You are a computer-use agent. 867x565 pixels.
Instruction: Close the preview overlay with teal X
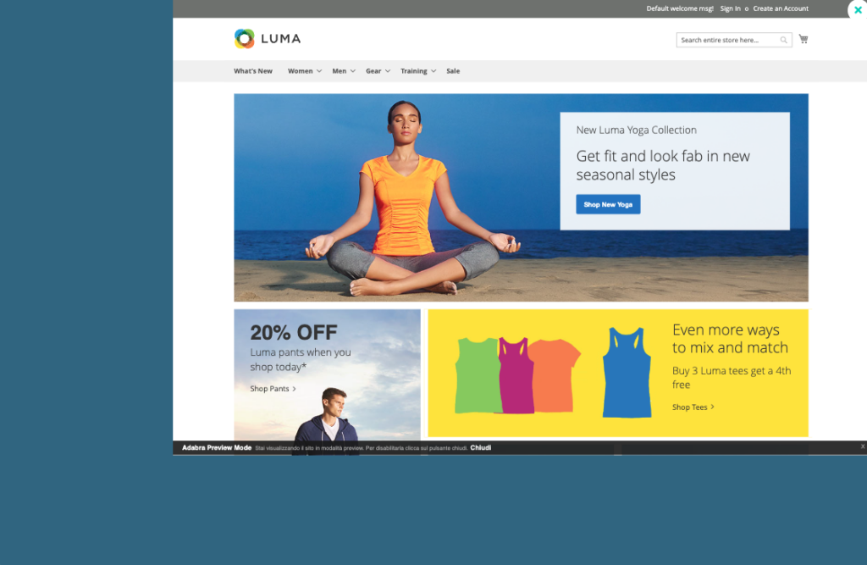(858, 10)
